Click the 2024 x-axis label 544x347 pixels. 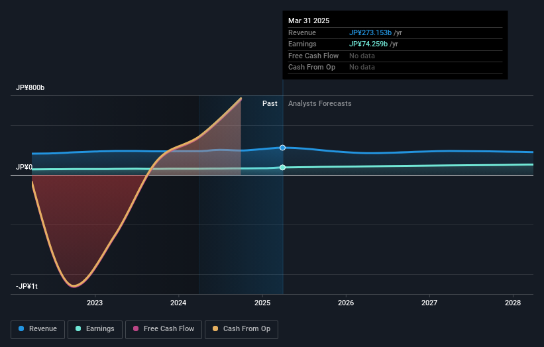[178, 303]
